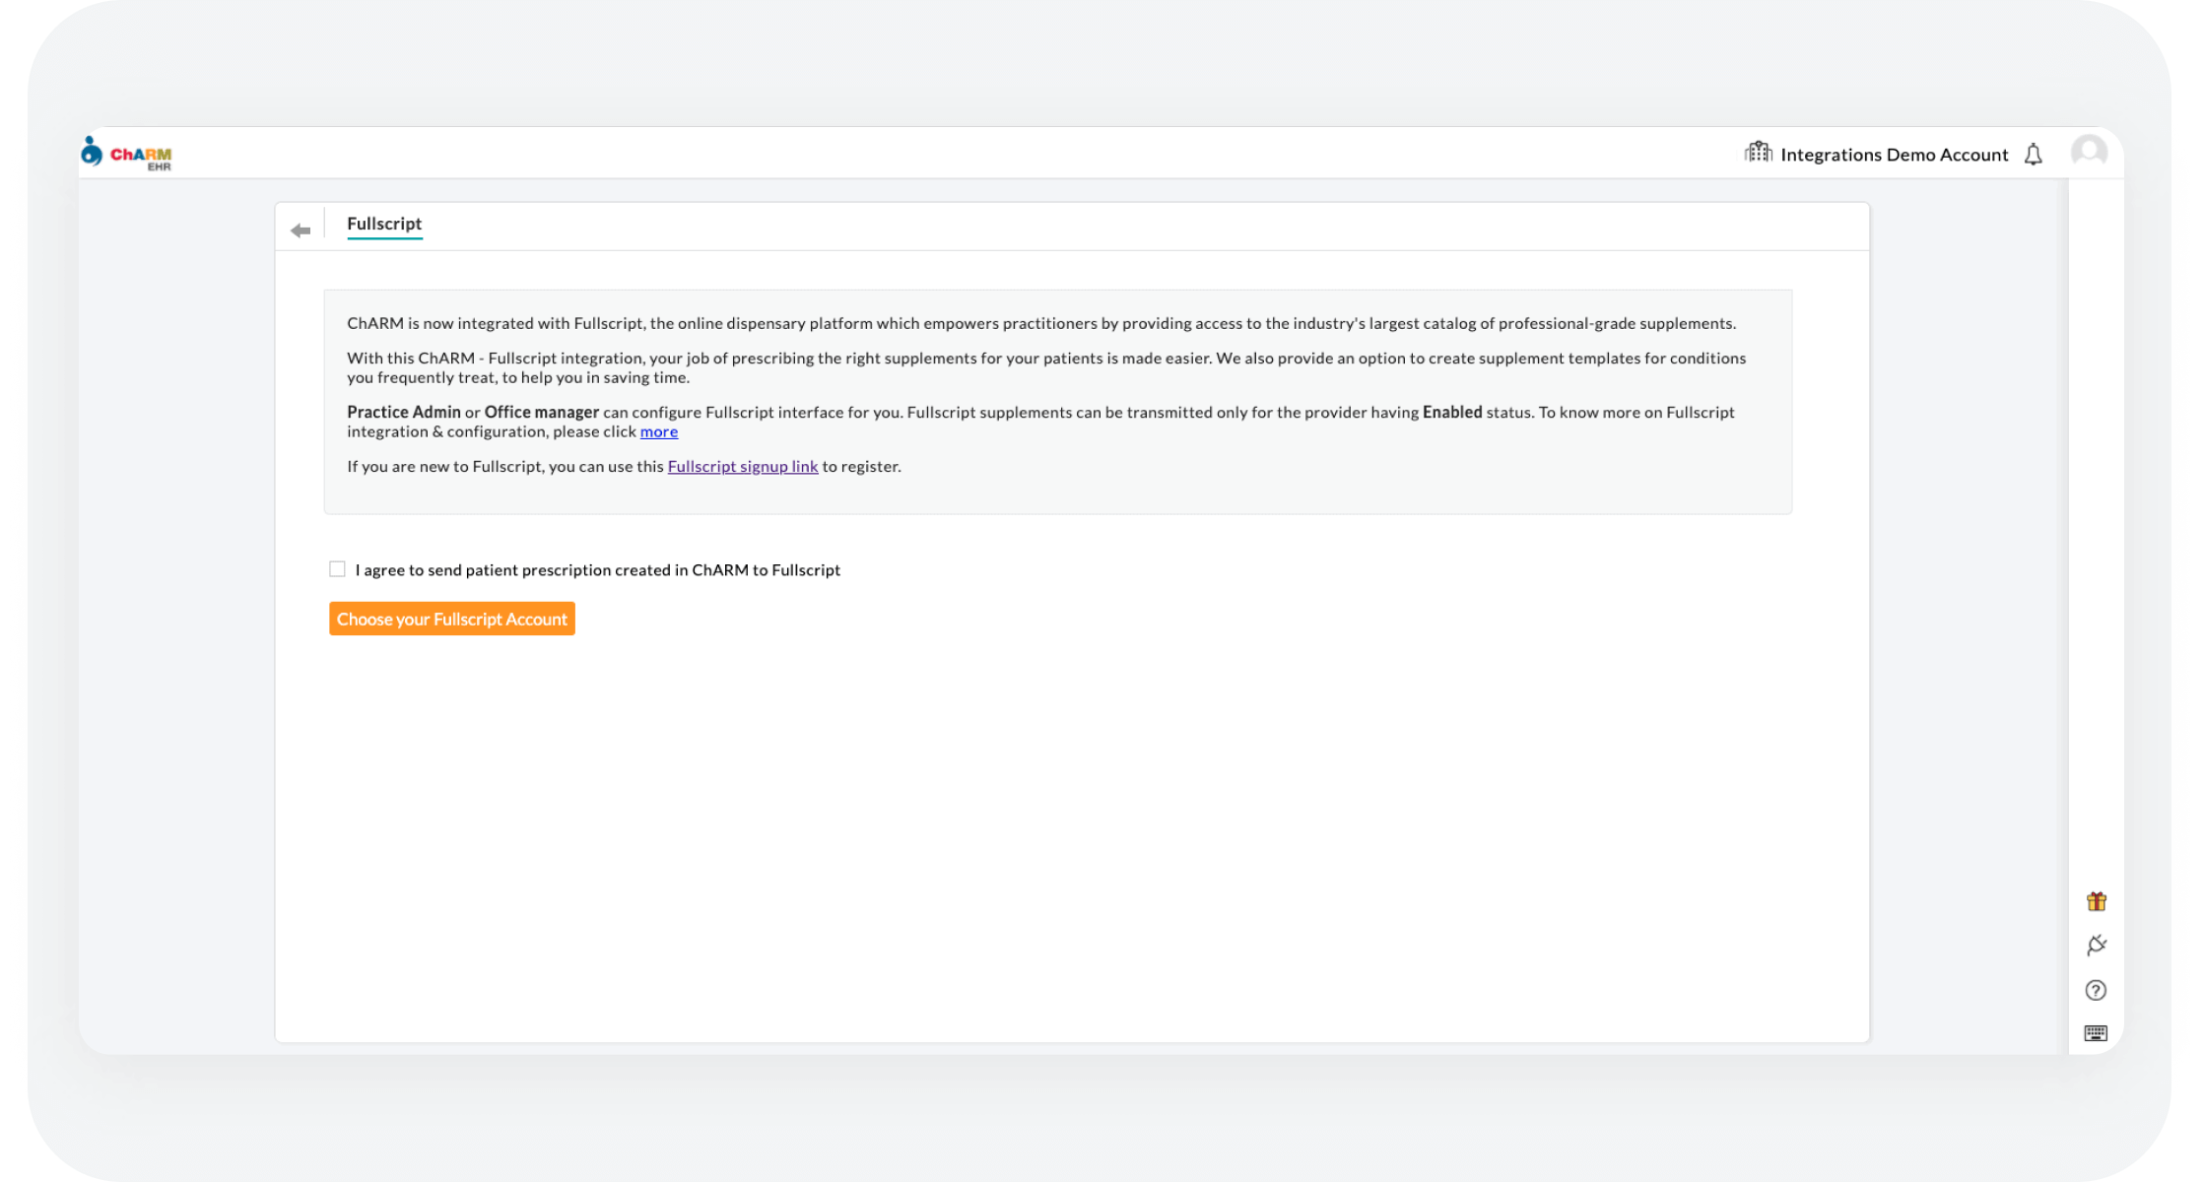
Task: Open the gift box icon in sidebar
Action: pos(2097,901)
